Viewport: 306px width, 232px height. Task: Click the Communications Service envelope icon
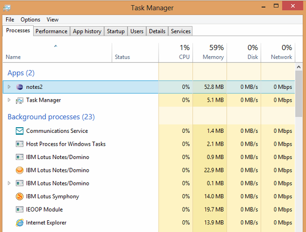pyautogui.click(x=19, y=131)
